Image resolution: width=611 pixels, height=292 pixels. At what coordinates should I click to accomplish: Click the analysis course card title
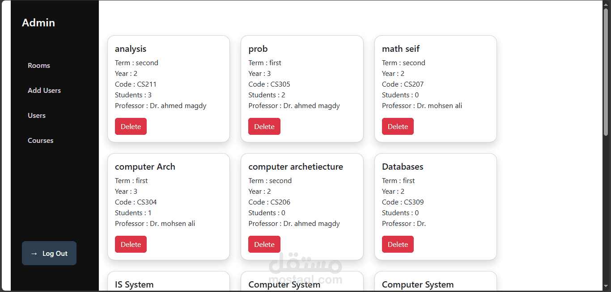coord(131,49)
